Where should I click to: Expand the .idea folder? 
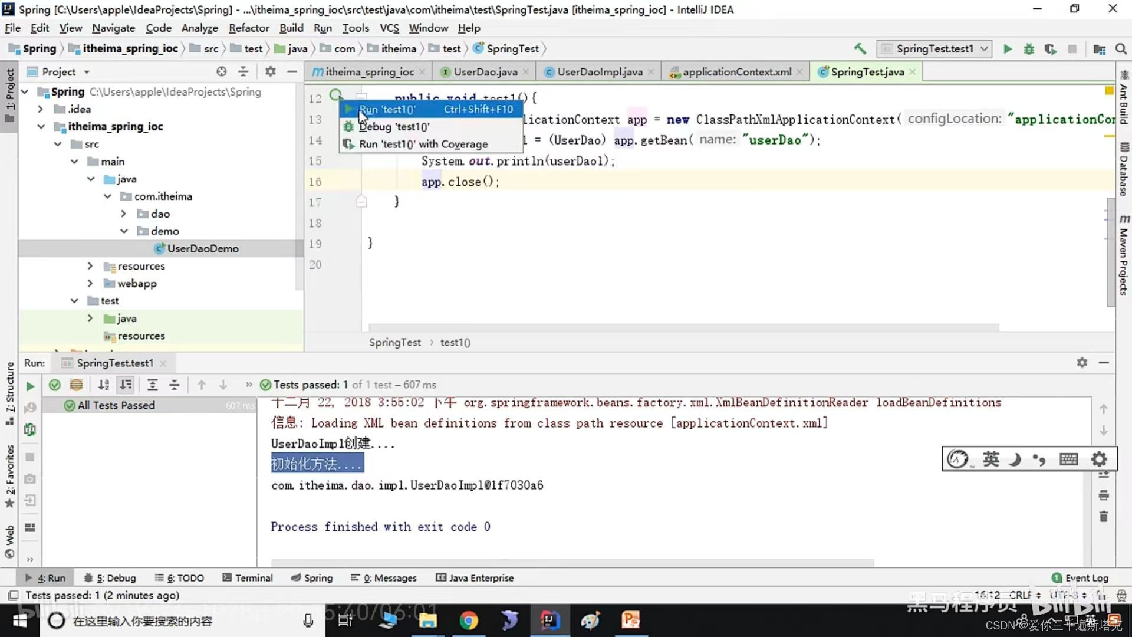[x=40, y=109]
